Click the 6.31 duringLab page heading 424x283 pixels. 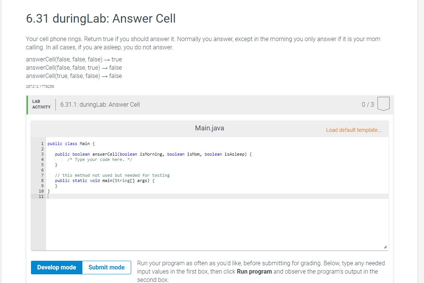(100, 18)
